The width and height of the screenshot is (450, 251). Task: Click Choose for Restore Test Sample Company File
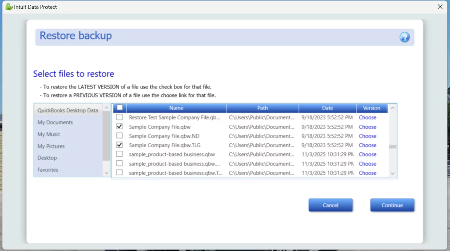coord(367,117)
